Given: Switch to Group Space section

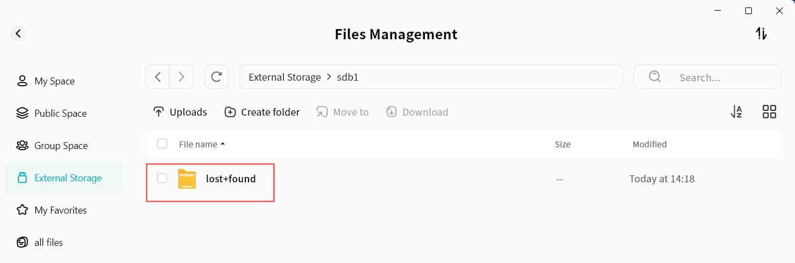Looking at the screenshot, I should tap(61, 146).
